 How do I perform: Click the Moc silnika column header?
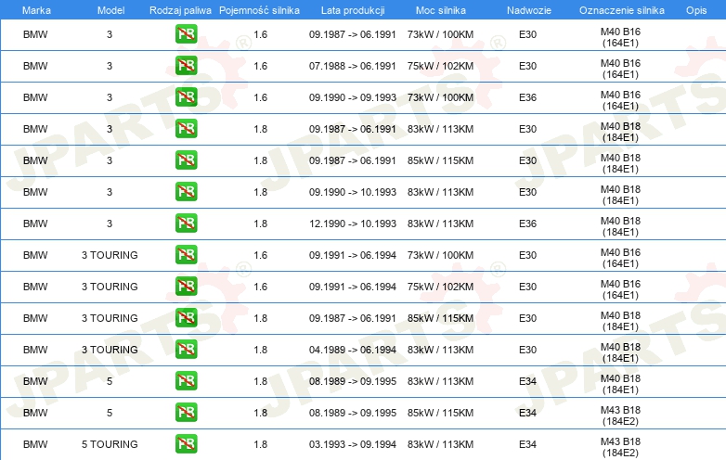tap(441, 10)
